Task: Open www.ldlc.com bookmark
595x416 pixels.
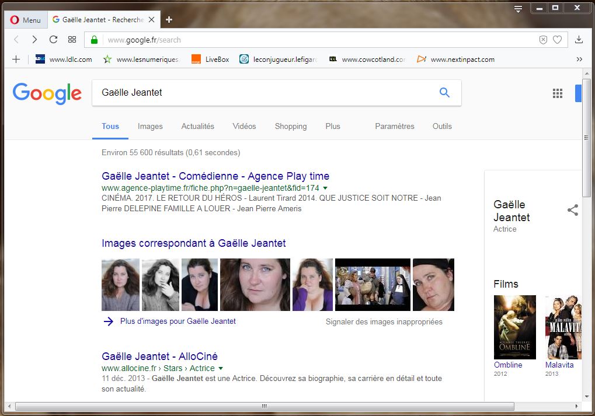Action: pyautogui.click(x=64, y=59)
